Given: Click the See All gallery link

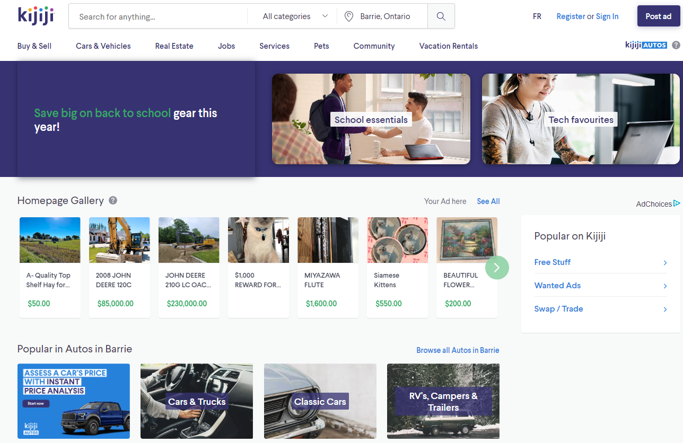Looking at the screenshot, I should pyautogui.click(x=488, y=201).
